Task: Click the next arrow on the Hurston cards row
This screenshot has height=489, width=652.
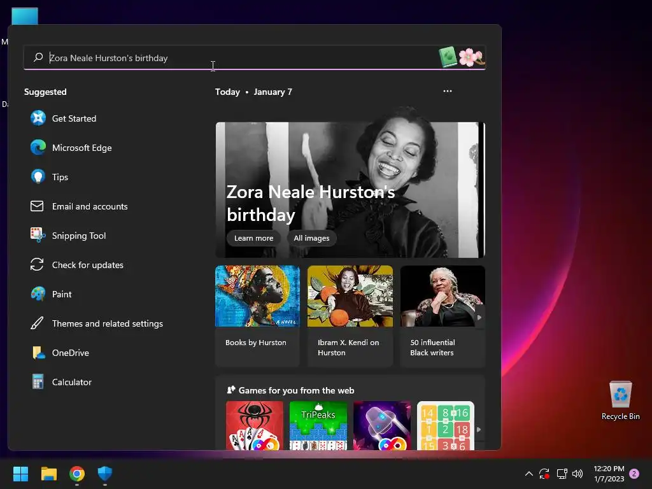Action: (479, 317)
